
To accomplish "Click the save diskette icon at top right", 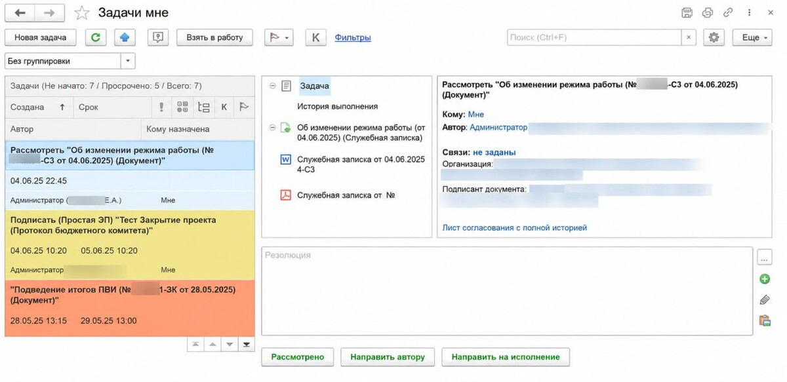I will pyautogui.click(x=687, y=12).
